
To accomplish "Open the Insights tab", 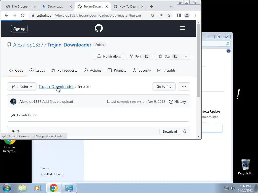I will coord(167,70).
